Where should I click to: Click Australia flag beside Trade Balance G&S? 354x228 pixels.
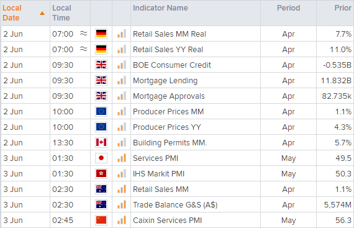[101, 205]
